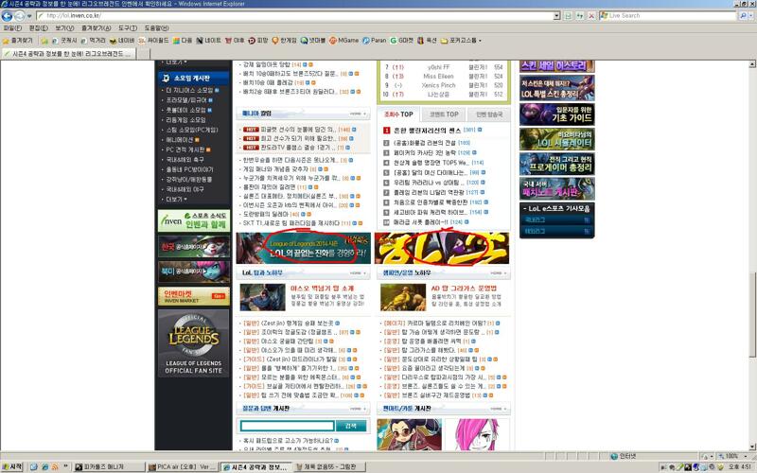Switch to the 조회수 TOP tab
The height and width of the screenshot is (473, 757).
[398, 114]
